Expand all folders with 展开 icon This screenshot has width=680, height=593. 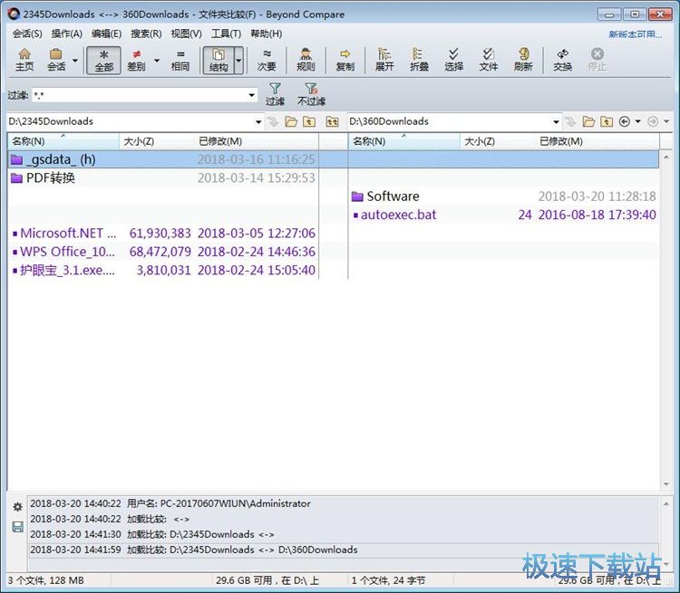(x=384, y=60)
